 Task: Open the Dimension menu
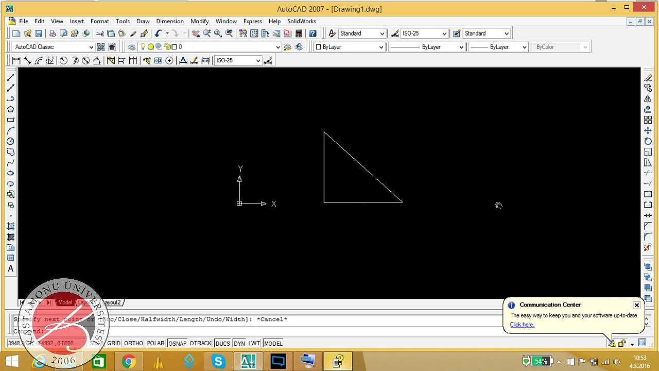coord(170,21)
